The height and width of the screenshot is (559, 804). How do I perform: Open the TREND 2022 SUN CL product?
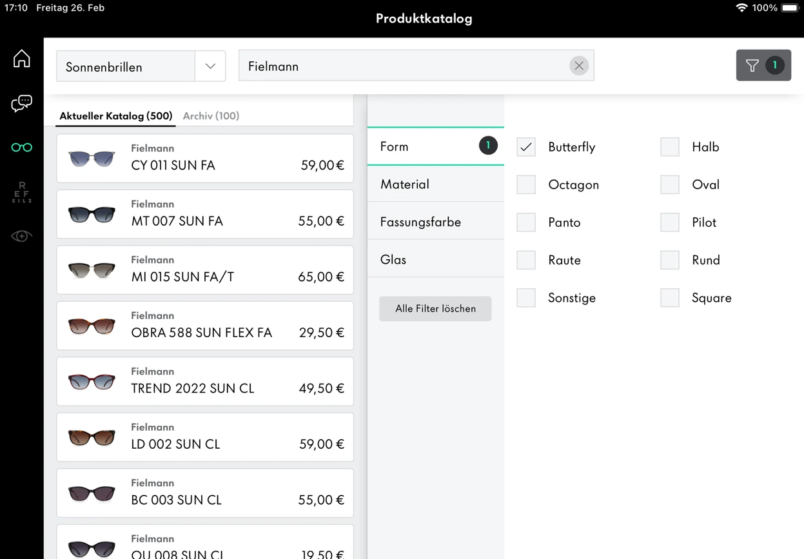point(205,381)
